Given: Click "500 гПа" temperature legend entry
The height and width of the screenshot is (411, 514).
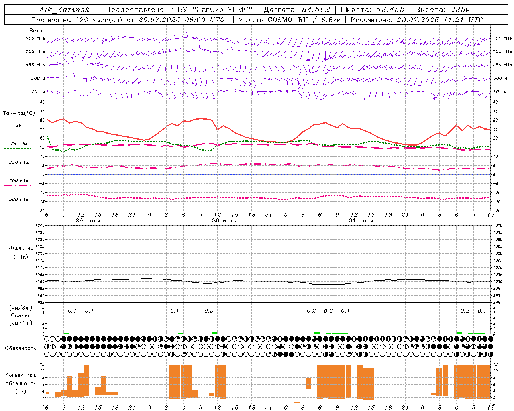Looking at the screenshot, I should [19, 199].
